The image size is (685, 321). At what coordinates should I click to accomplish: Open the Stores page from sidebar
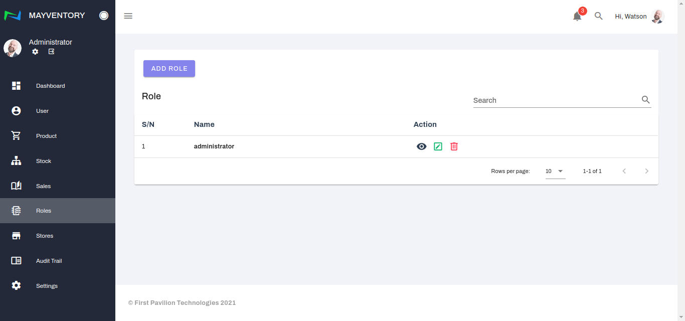coord(44,236)
